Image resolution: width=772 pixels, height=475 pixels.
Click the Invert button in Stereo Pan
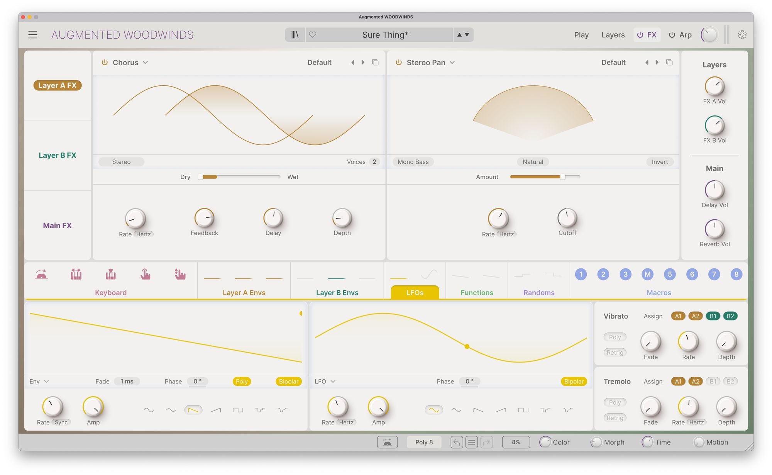tap(659, 162)
